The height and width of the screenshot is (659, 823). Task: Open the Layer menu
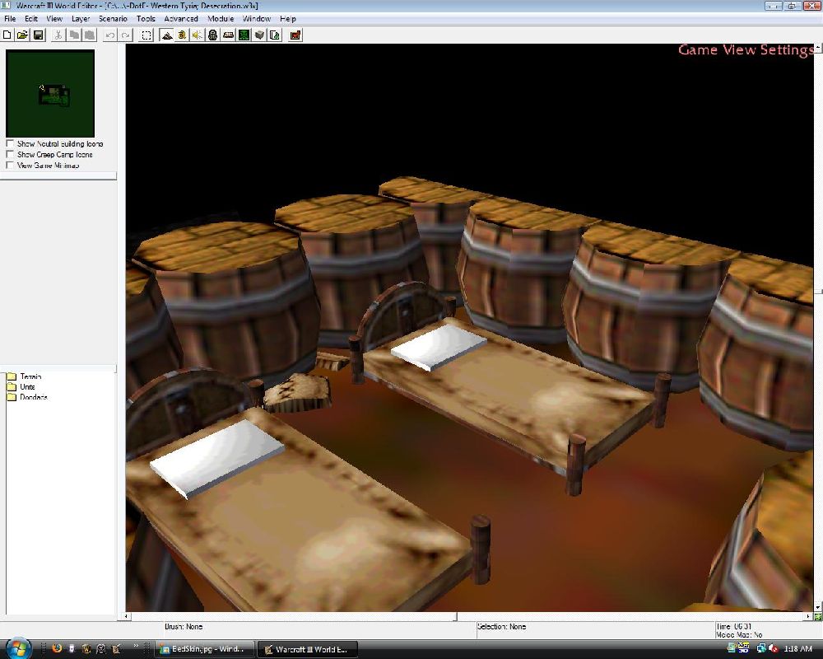coord(81,19)
